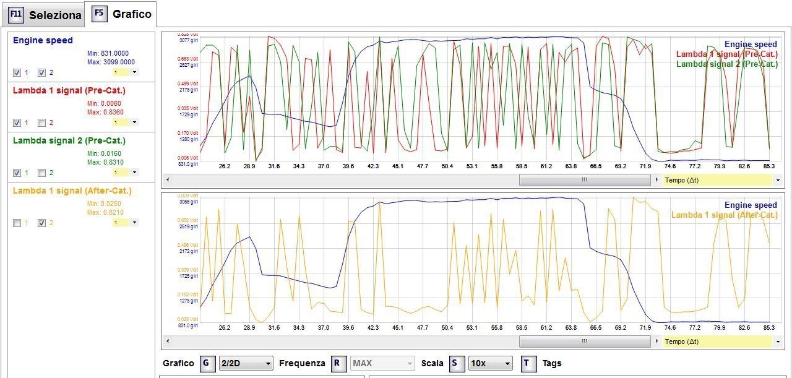Open the 2/2D graph layout dropdown

tap(246, 363)
